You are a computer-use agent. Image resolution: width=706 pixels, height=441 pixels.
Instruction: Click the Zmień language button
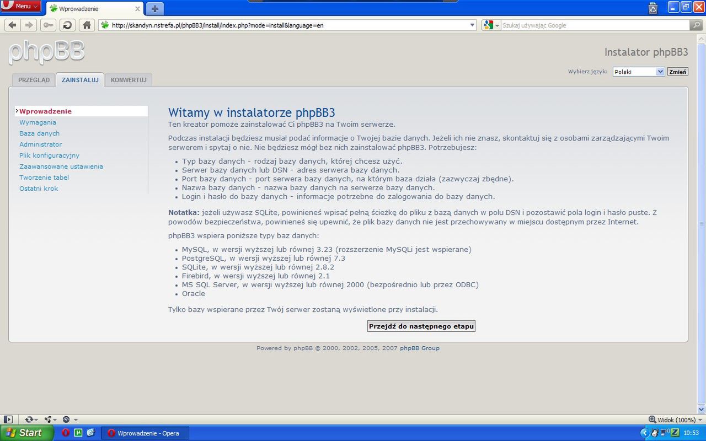[x=678, y=72]
